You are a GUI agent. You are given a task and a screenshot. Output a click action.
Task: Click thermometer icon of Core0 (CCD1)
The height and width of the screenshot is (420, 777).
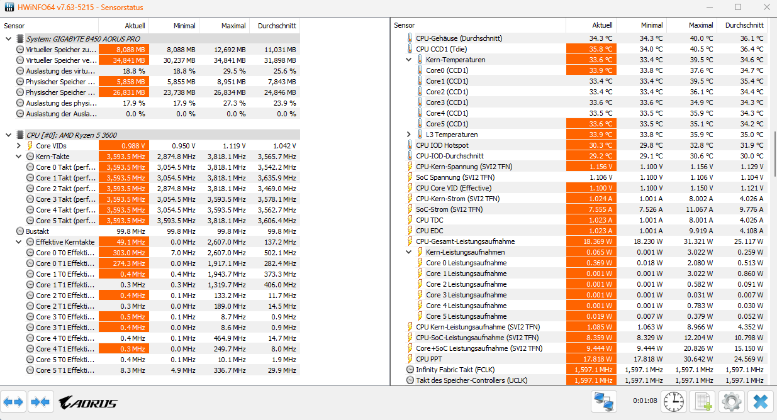pos(420,70)
